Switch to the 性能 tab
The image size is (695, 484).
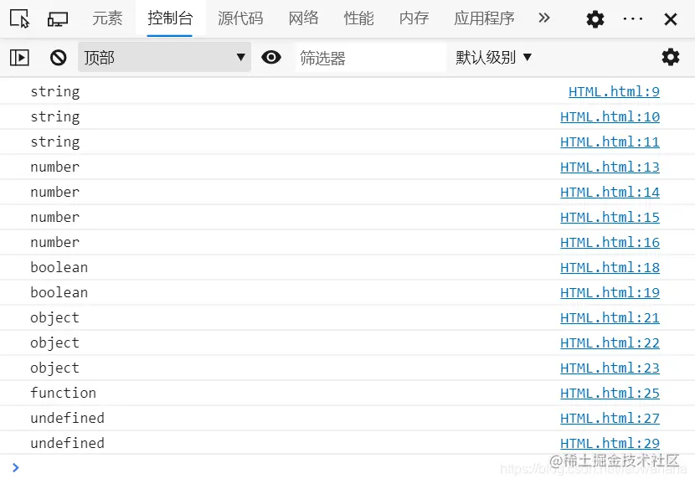tap(358, 18)
